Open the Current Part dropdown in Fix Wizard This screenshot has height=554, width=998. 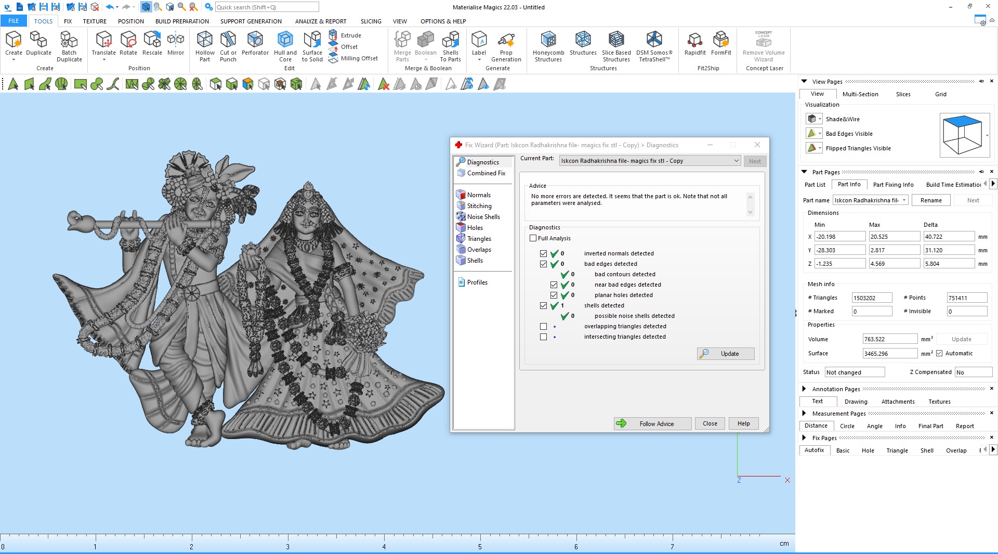pyautogui.click(x=649, y=161)
